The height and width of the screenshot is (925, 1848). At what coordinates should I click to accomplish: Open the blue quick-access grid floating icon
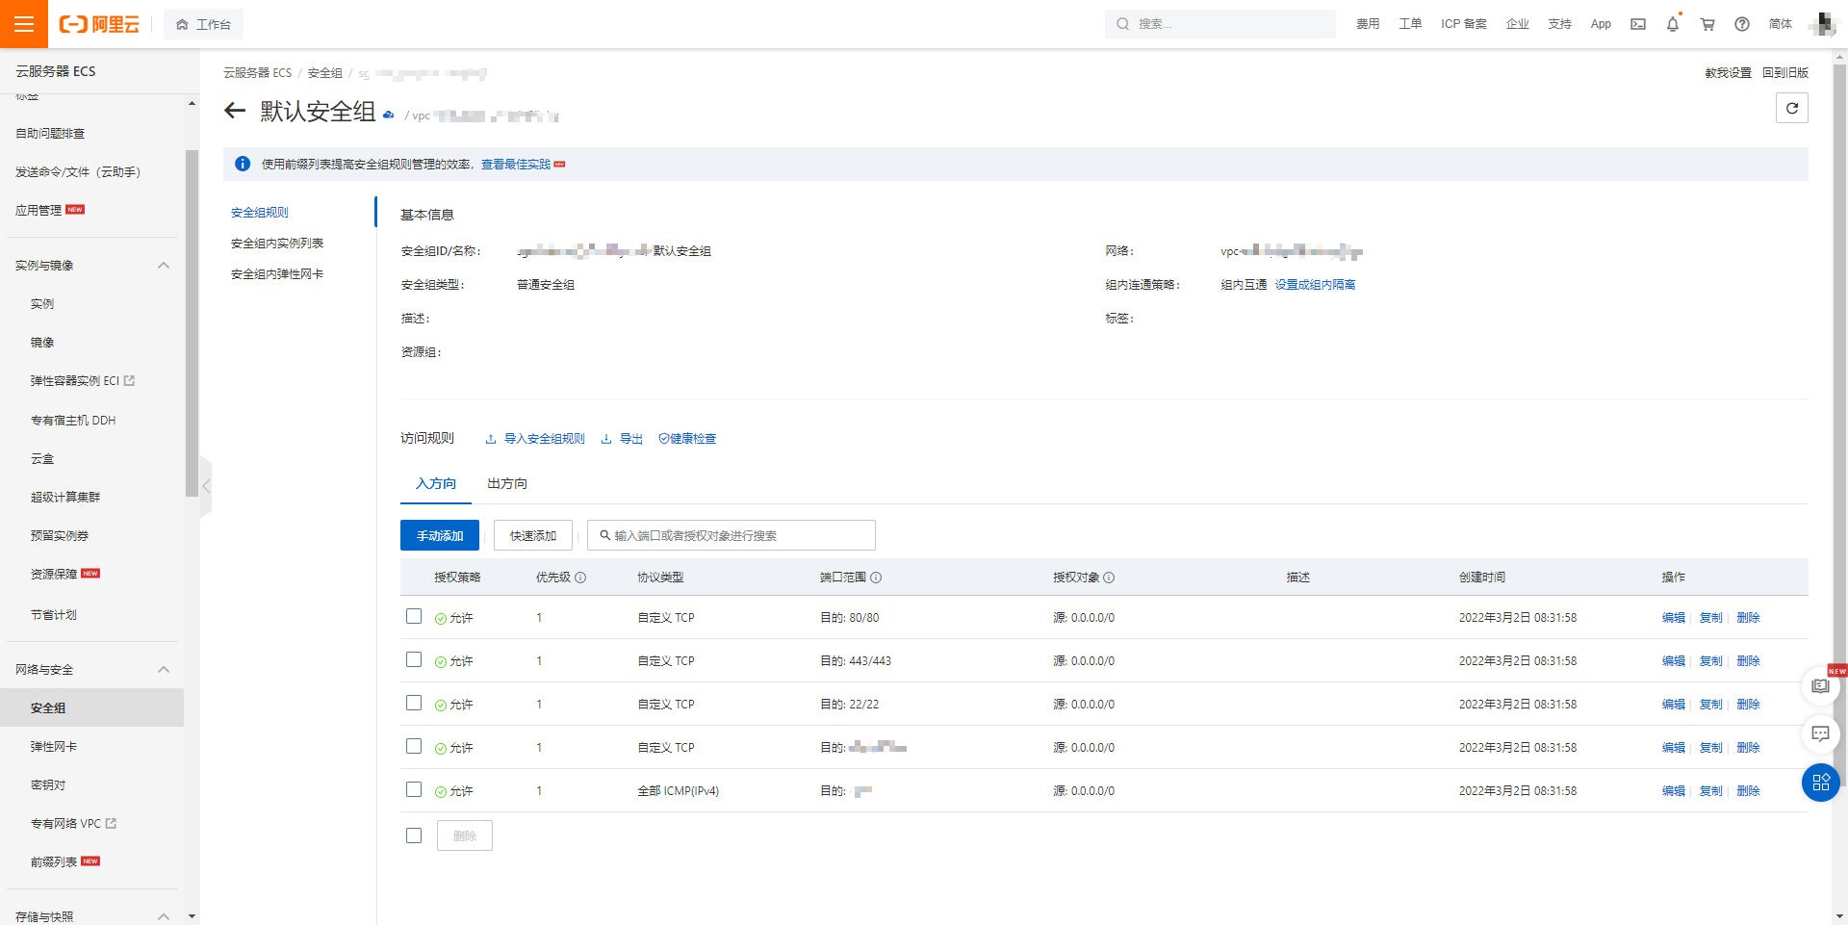1821,783
